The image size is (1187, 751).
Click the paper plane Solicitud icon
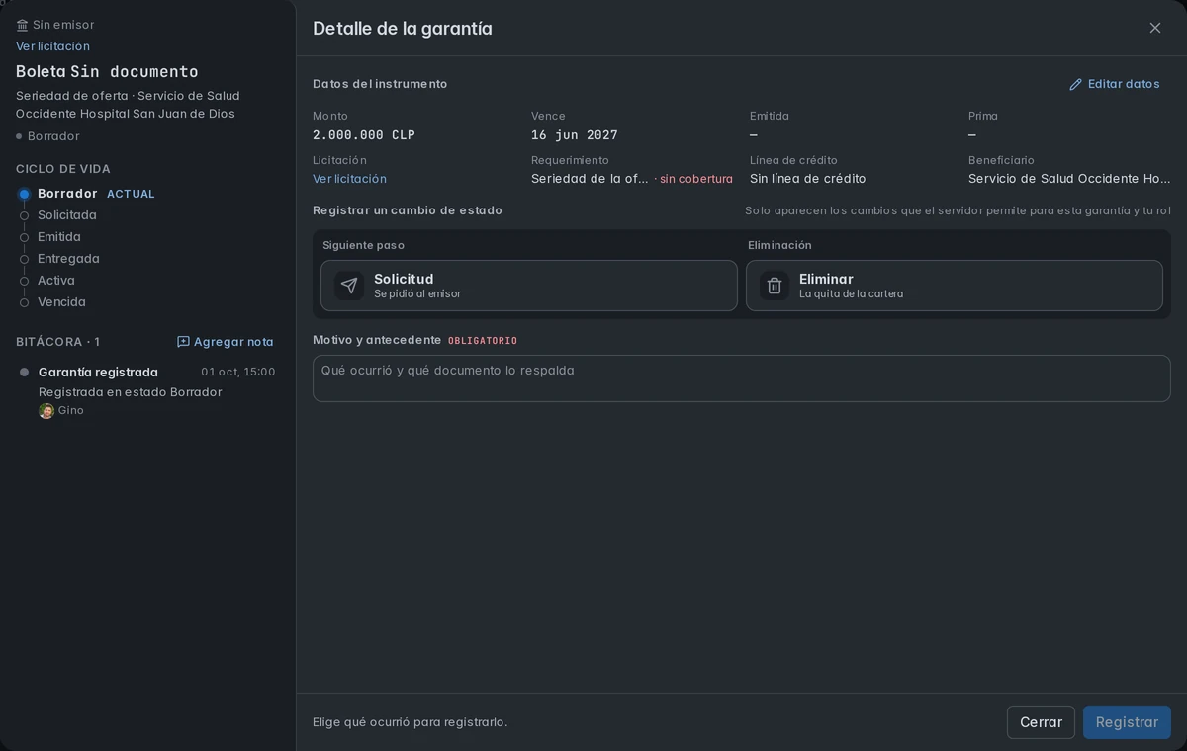click(349, 286)
